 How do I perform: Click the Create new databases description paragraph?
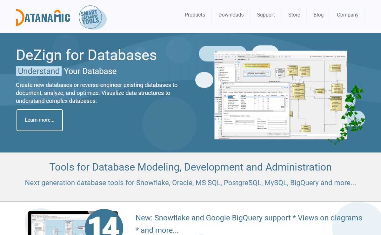pos(97,93)
